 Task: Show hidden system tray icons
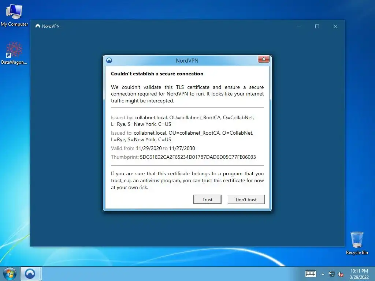click(x=323, y=274)
